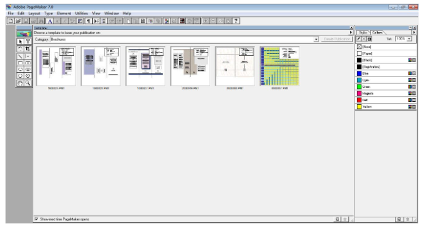Image resolution: width=423 pixels, height=226 pixels.
Task: Select the yellow-green grid brochure template
Action: point(280,66)
